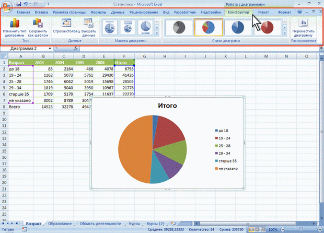Select row 10 header
The height and width of the screenshot is (233, 324).
[4, 120]
